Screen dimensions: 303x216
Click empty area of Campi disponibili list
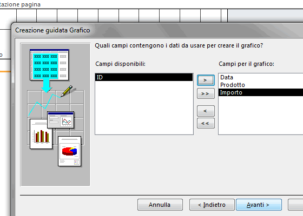coord(144,107)
